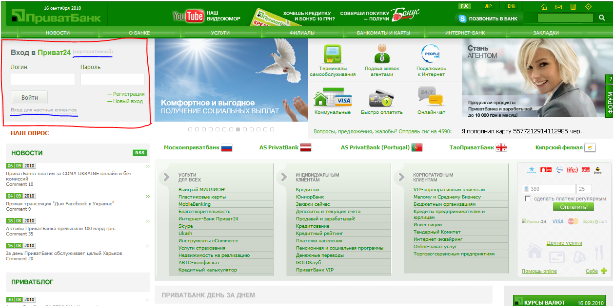Select the last banner slide dot

272,129
